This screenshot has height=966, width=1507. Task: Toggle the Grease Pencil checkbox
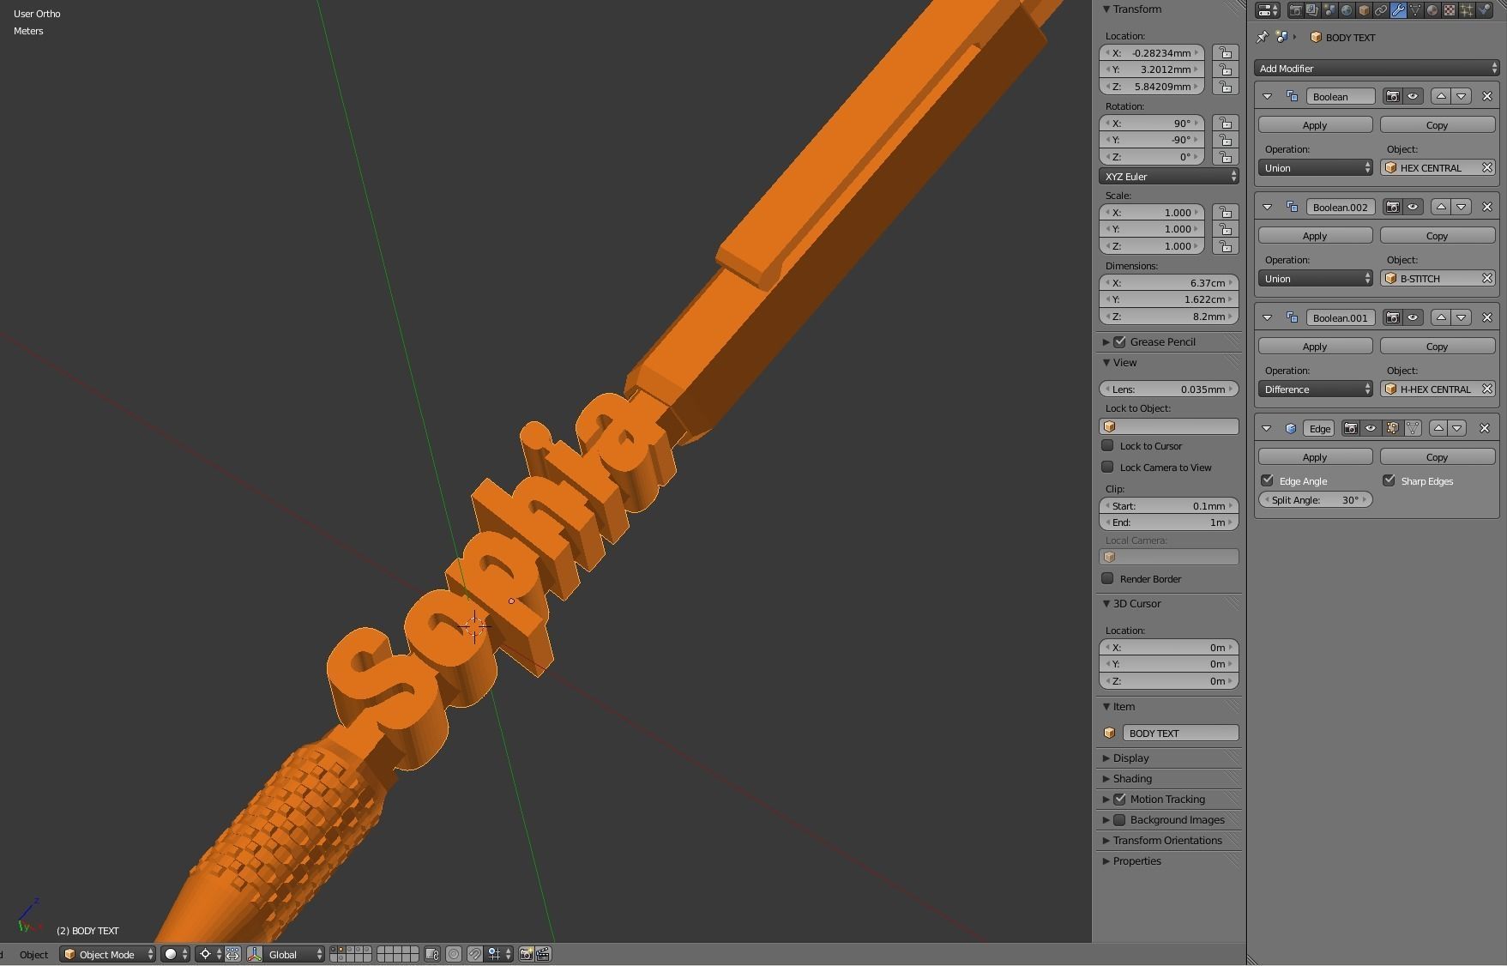[x=1120, y=341]
